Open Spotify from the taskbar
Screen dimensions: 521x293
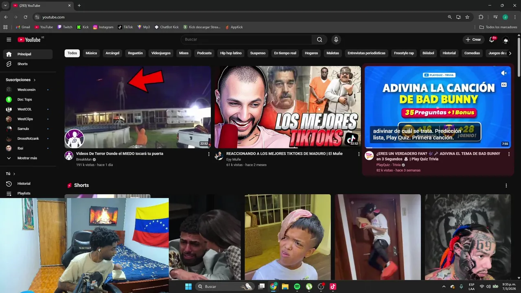point(297,286)
